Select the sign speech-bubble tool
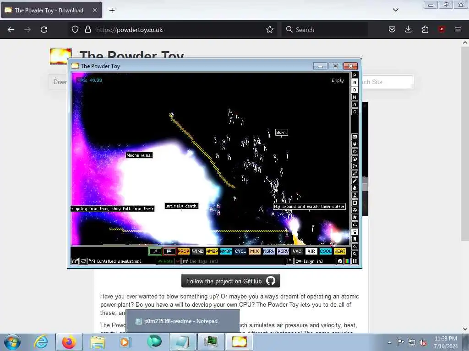469x351 pixels. pos(169,251)
